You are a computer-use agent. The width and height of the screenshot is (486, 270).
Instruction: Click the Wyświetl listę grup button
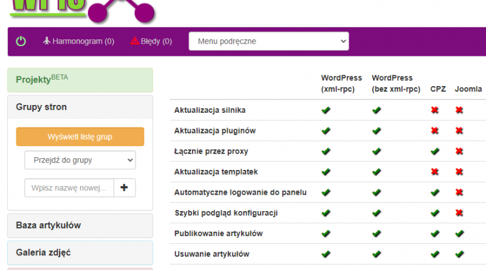[x=80, y=137]
